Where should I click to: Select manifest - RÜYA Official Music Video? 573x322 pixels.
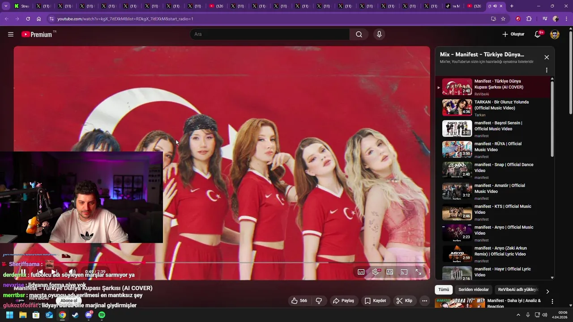(x=492, y=150)
